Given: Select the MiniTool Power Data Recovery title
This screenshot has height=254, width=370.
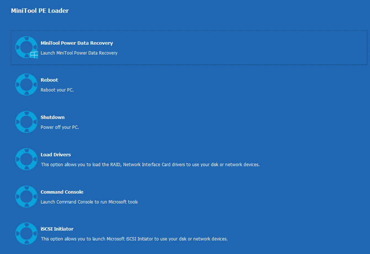Looking at the screenshot, I should (77, 43).
